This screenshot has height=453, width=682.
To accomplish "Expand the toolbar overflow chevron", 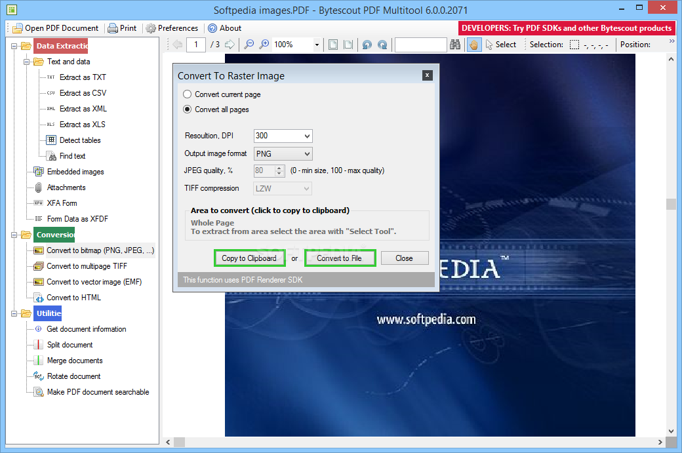I will [x=672, y=41].
